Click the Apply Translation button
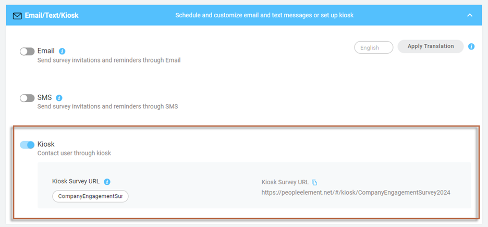This screenshot has height=227, width=488. coord(431,46)
